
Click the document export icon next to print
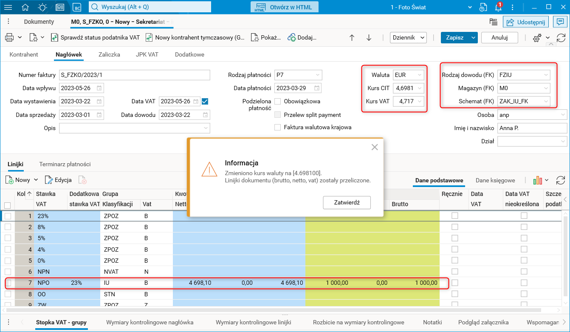[x=34, y=37]
